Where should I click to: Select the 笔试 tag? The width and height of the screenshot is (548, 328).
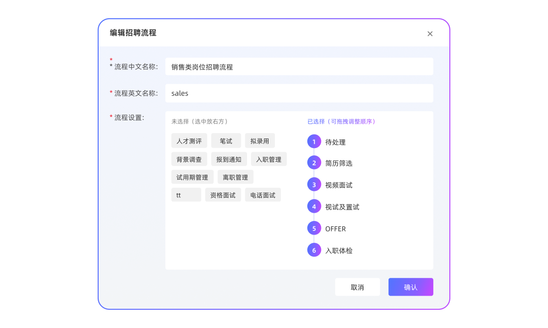click(x=226, y=141)
